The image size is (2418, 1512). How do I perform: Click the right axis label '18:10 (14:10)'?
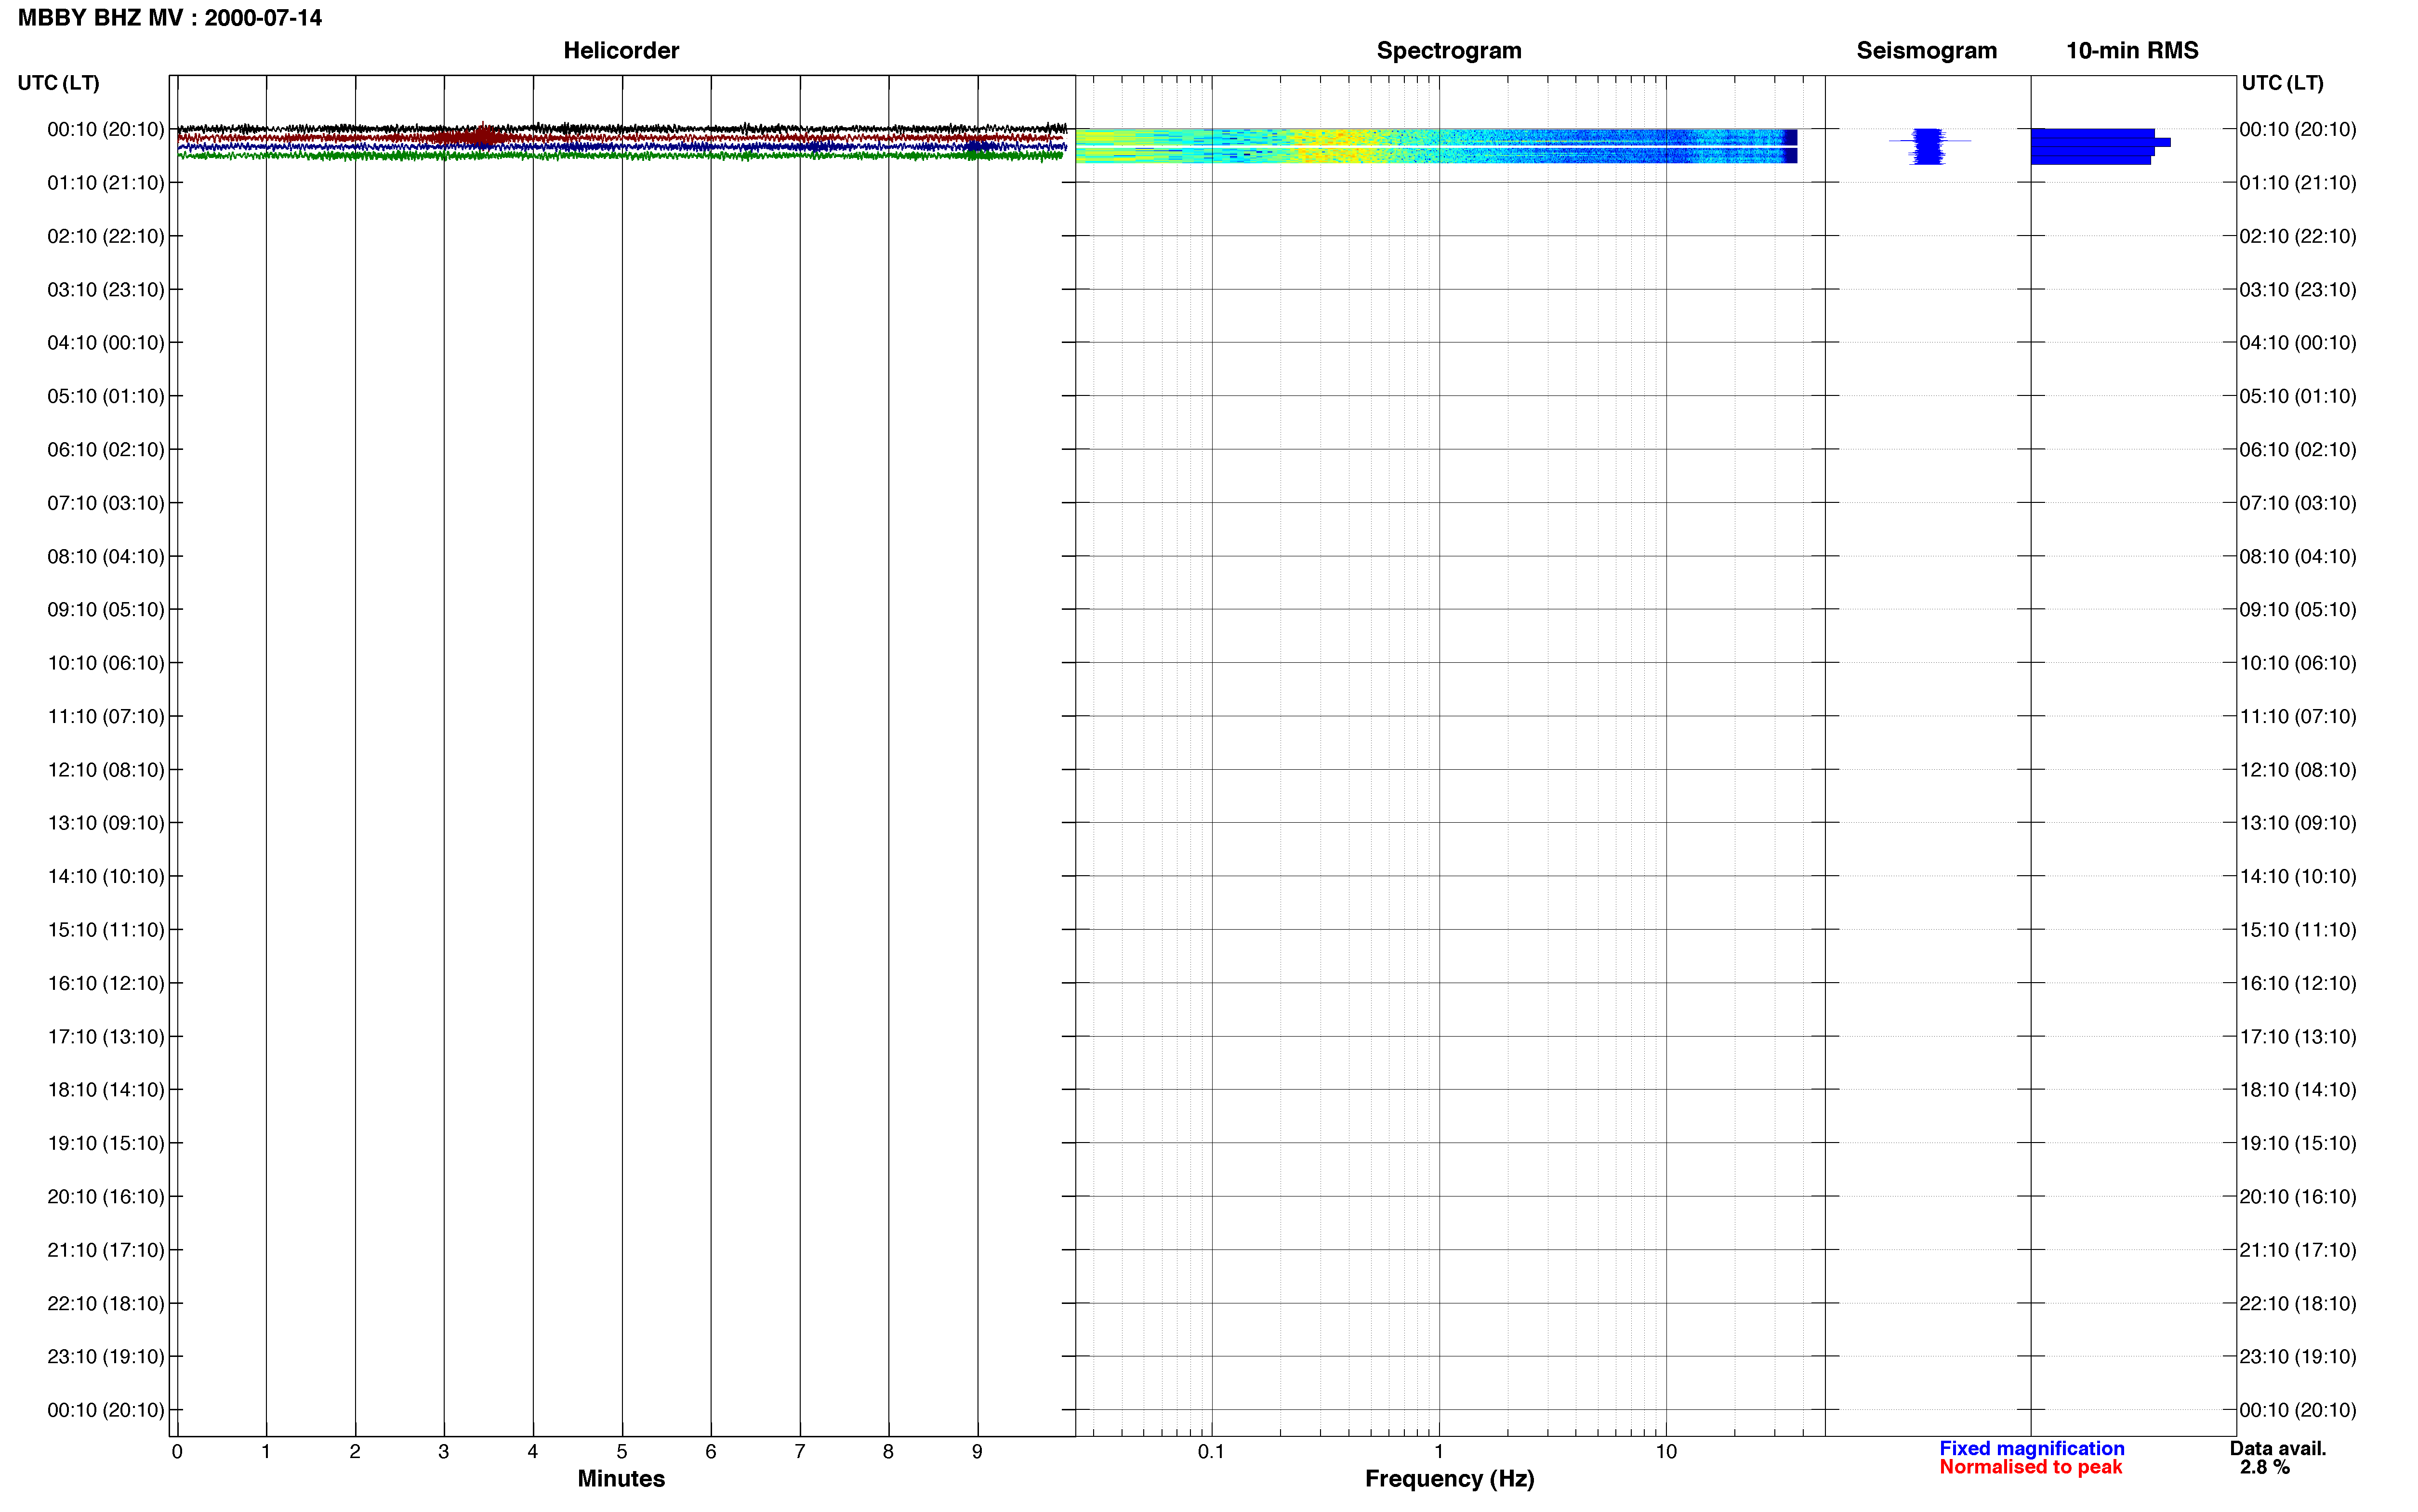[x=2298, y=1090]
